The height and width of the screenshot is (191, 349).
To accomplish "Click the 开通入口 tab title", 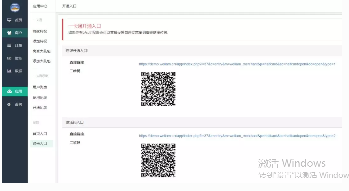I will point(69,6).
